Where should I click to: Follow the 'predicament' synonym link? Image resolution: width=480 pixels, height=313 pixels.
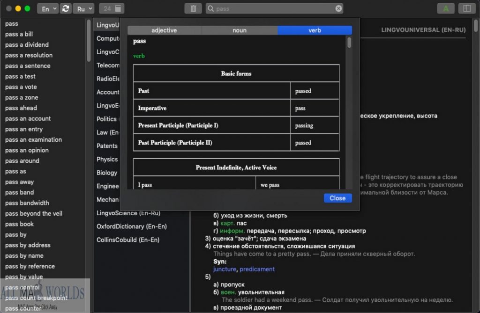[x=257, y=269]
